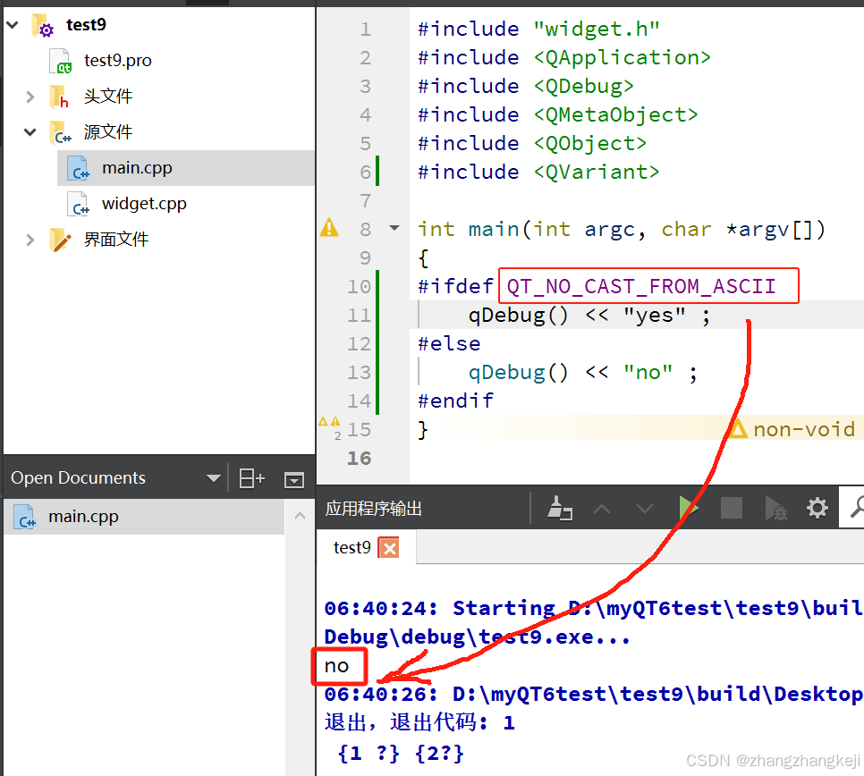Clear the application output with broom icon
The width and height of the screenshot is (864, 776).
[x=559, y=509]
